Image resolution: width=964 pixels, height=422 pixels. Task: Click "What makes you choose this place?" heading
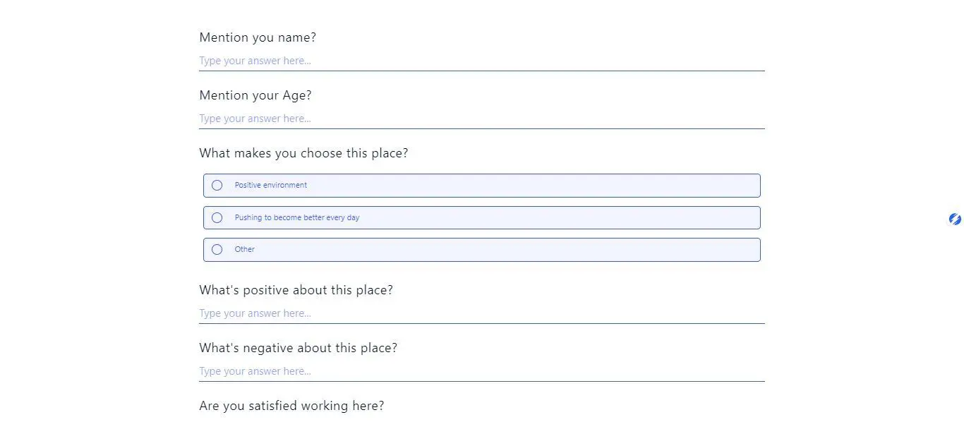(x=303, y=153)
